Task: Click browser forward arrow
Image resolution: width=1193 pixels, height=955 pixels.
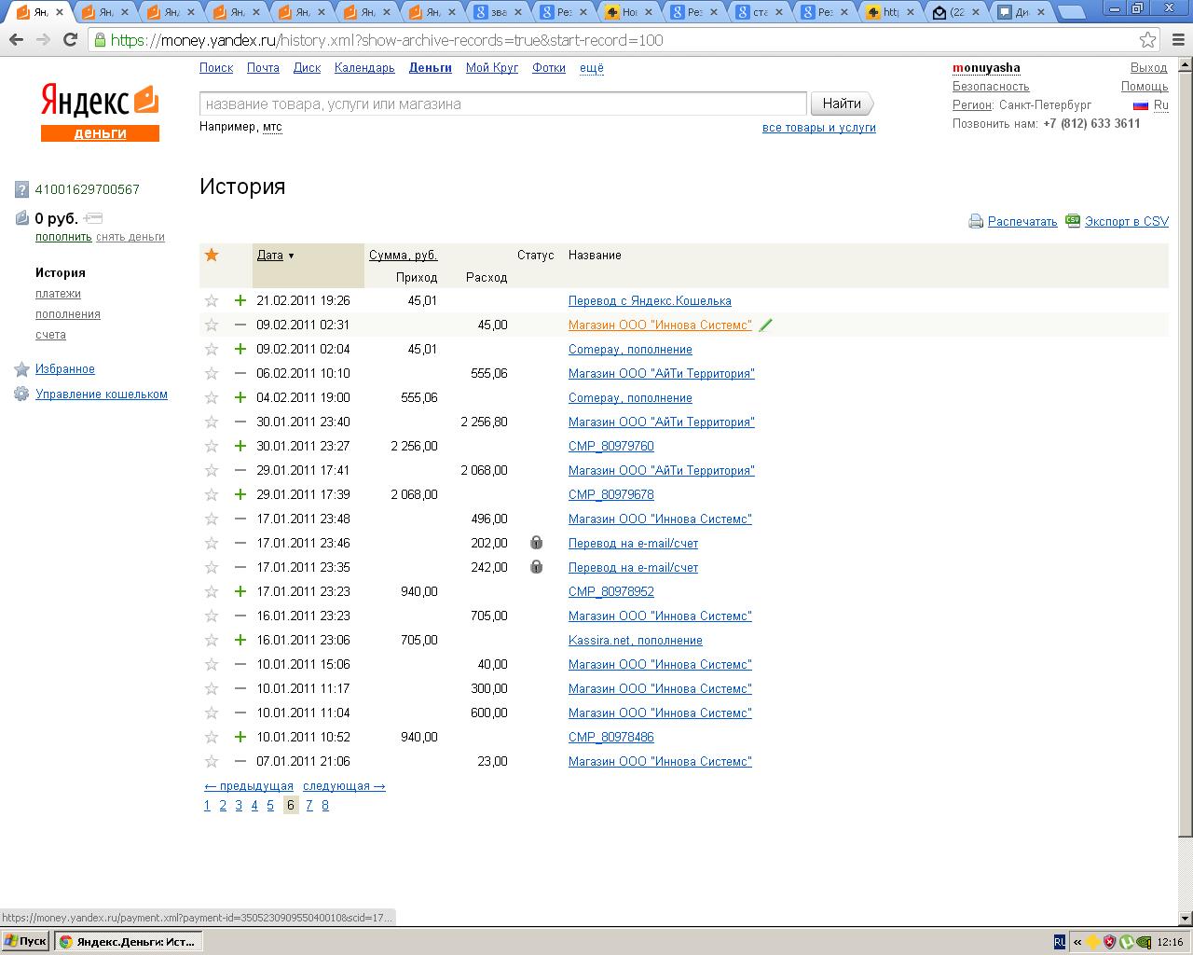Action: click(x=43, y=40)
